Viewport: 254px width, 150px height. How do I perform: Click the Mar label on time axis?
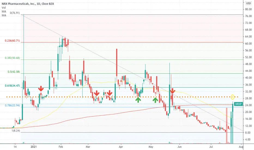(x=88, y=147)
